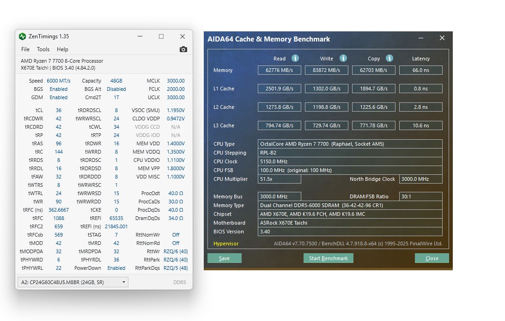
Task: Click L1 Cache Read value 2501.9 GB/s
Action: (x=279, y=89)
